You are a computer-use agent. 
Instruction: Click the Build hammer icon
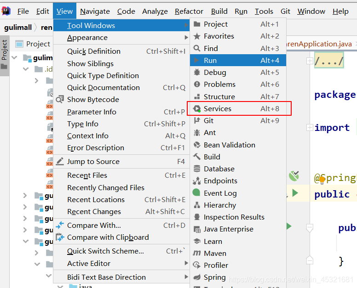tap(197, 157)
